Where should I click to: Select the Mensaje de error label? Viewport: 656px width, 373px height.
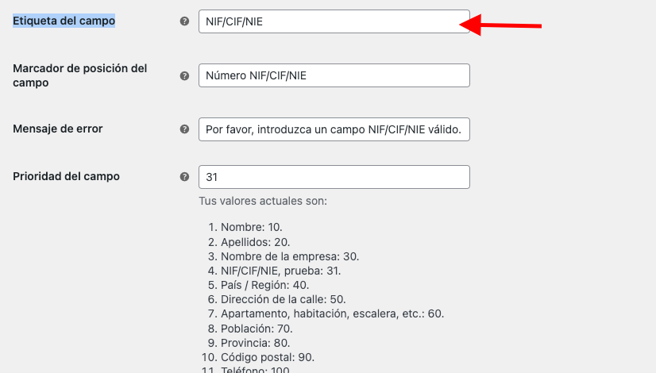tap(58, 129)
